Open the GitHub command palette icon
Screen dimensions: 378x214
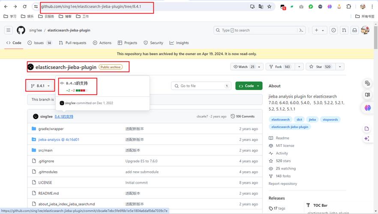pyautogui.click(x=301, y=30)
